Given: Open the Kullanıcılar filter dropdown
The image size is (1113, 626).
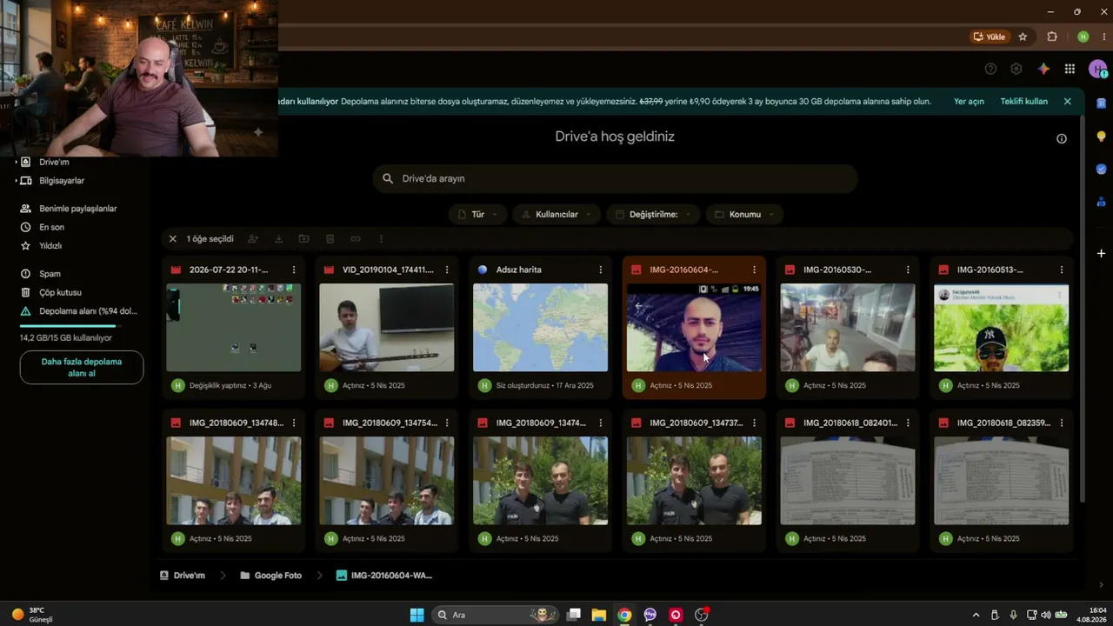Looking at the screenshot, I should pos(556,214).
